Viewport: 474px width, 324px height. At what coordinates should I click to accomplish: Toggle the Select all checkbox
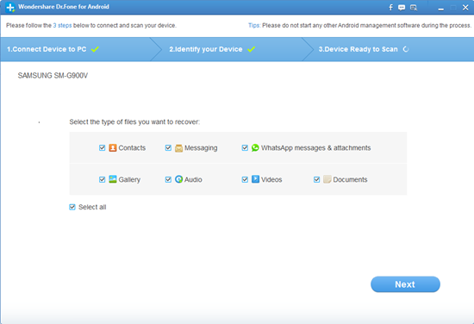click(72, 207)
